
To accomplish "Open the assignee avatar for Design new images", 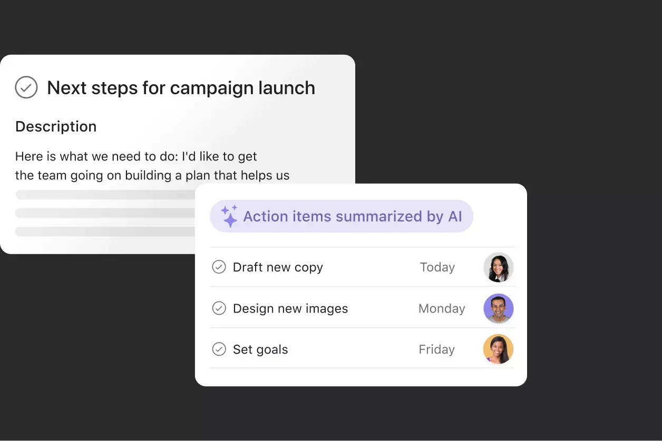I will (498, 308).
